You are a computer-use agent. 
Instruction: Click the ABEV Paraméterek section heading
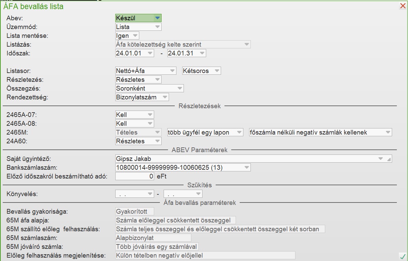coord(199,150)
